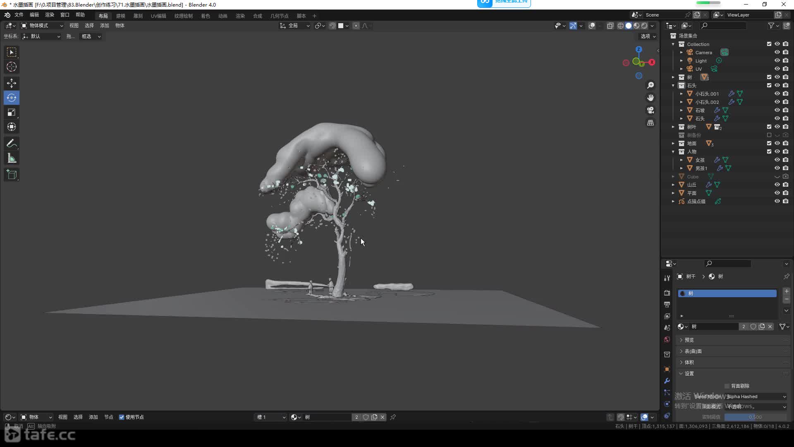Select the Transform tool

(x=12, y=127)
